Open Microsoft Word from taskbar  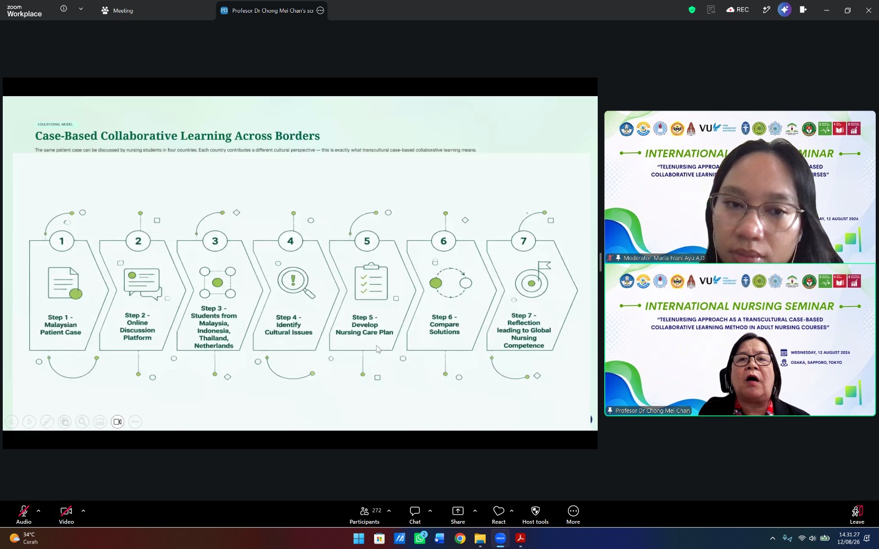(x=439, y=539)
